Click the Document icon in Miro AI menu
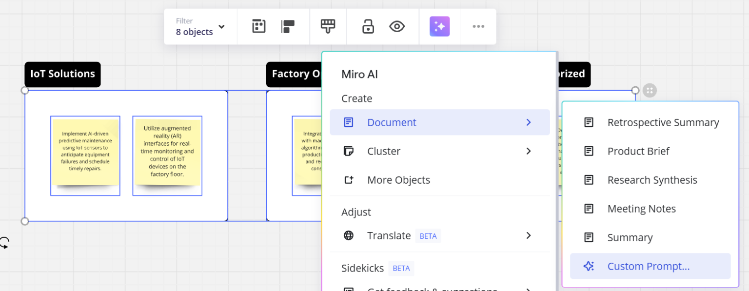 pos(348,122)
